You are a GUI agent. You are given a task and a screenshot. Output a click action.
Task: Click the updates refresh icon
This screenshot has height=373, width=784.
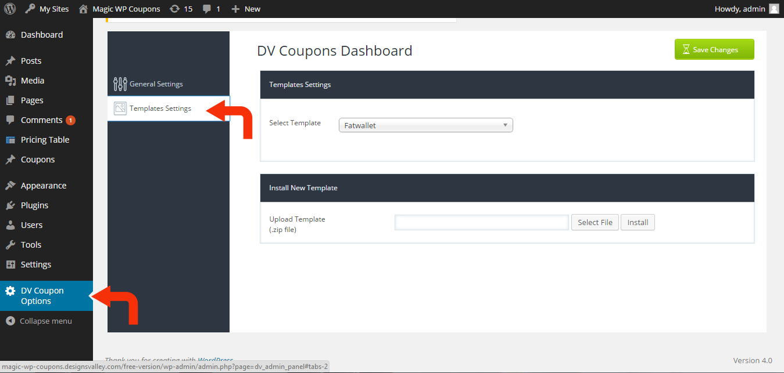[174, 9]
